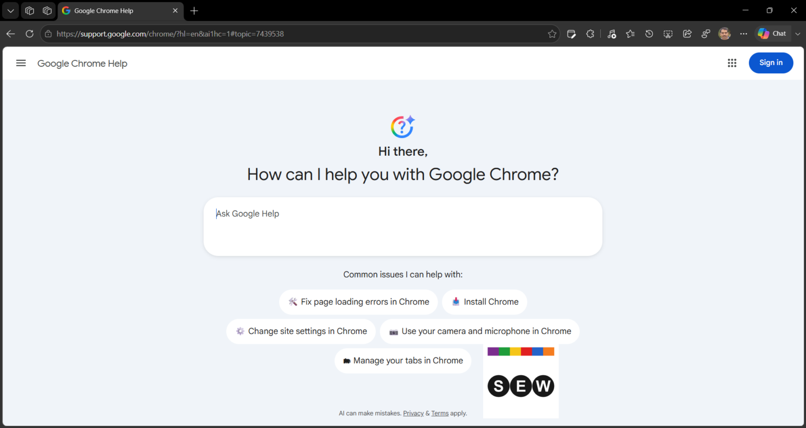Open the tab-with-pencil icon in the toolbar

(571, 34)
